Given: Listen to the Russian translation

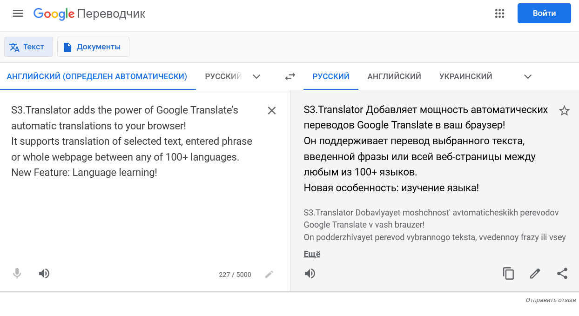Looking at the screenshot, I should 310,274.
